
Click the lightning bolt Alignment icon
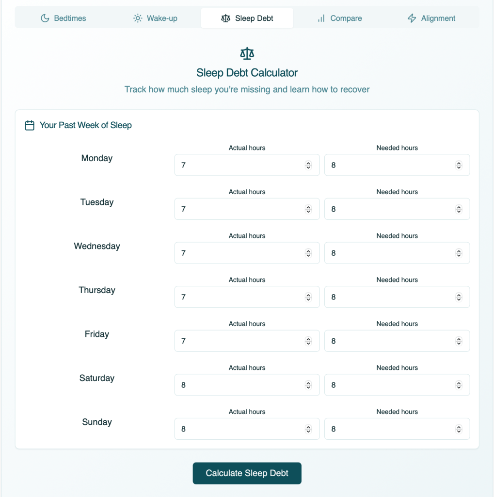412,18
